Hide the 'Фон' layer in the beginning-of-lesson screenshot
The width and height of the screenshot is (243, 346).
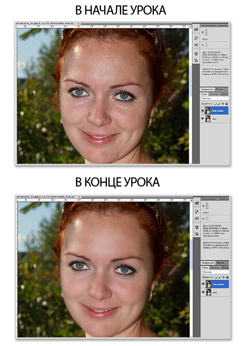tap(202, 118)
